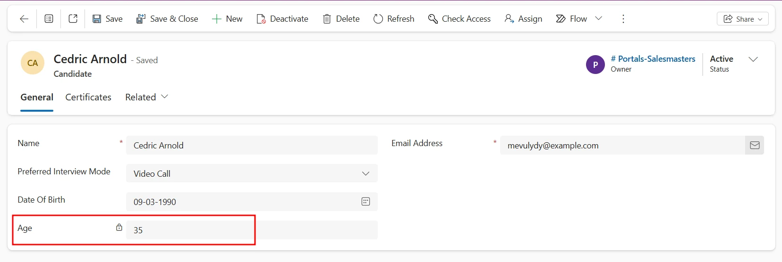Deactivate the candidate record
The height and width of the screenshot is (262, 782).
click(282, 19)
